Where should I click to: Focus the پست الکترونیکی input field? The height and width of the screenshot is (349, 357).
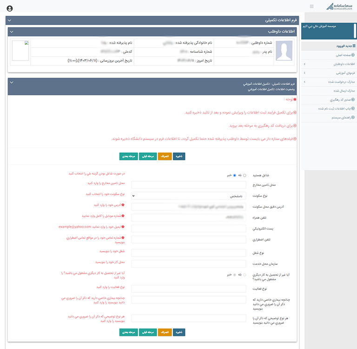click(x=189, y=229)
